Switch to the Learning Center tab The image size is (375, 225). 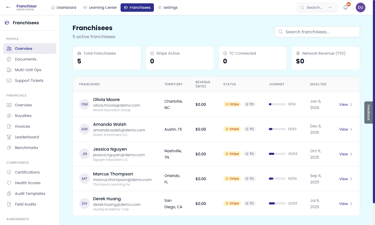100,7
